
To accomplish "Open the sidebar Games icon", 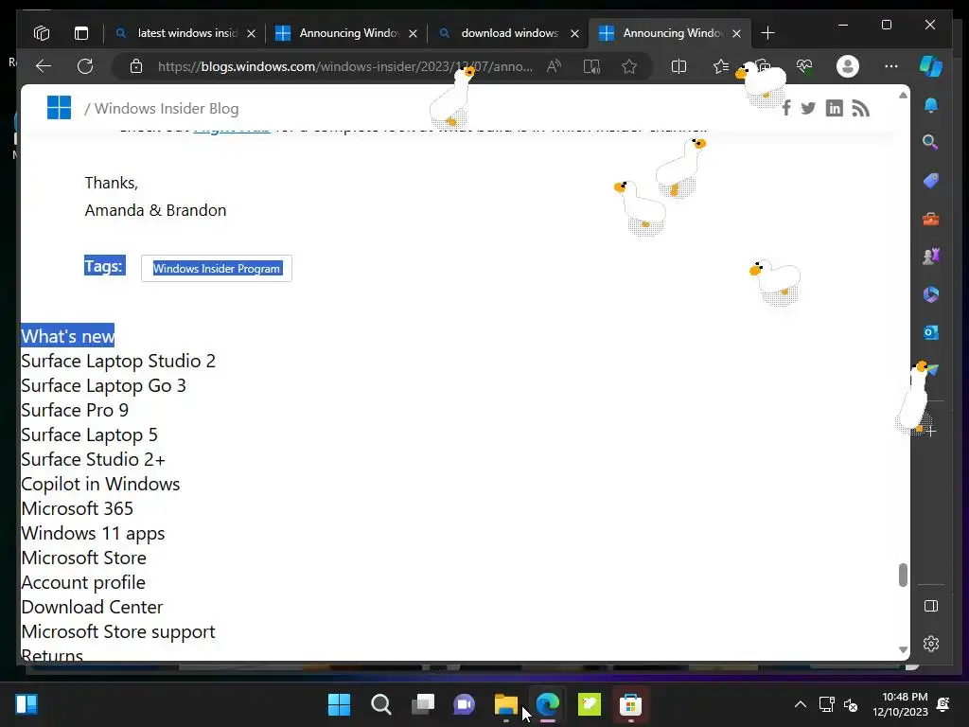I will coord(931,256).
